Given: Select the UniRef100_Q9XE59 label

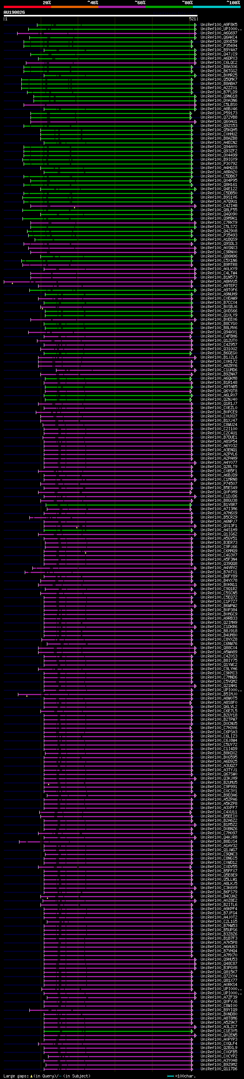Looking at the screenshot, I should tap(218, 41).
